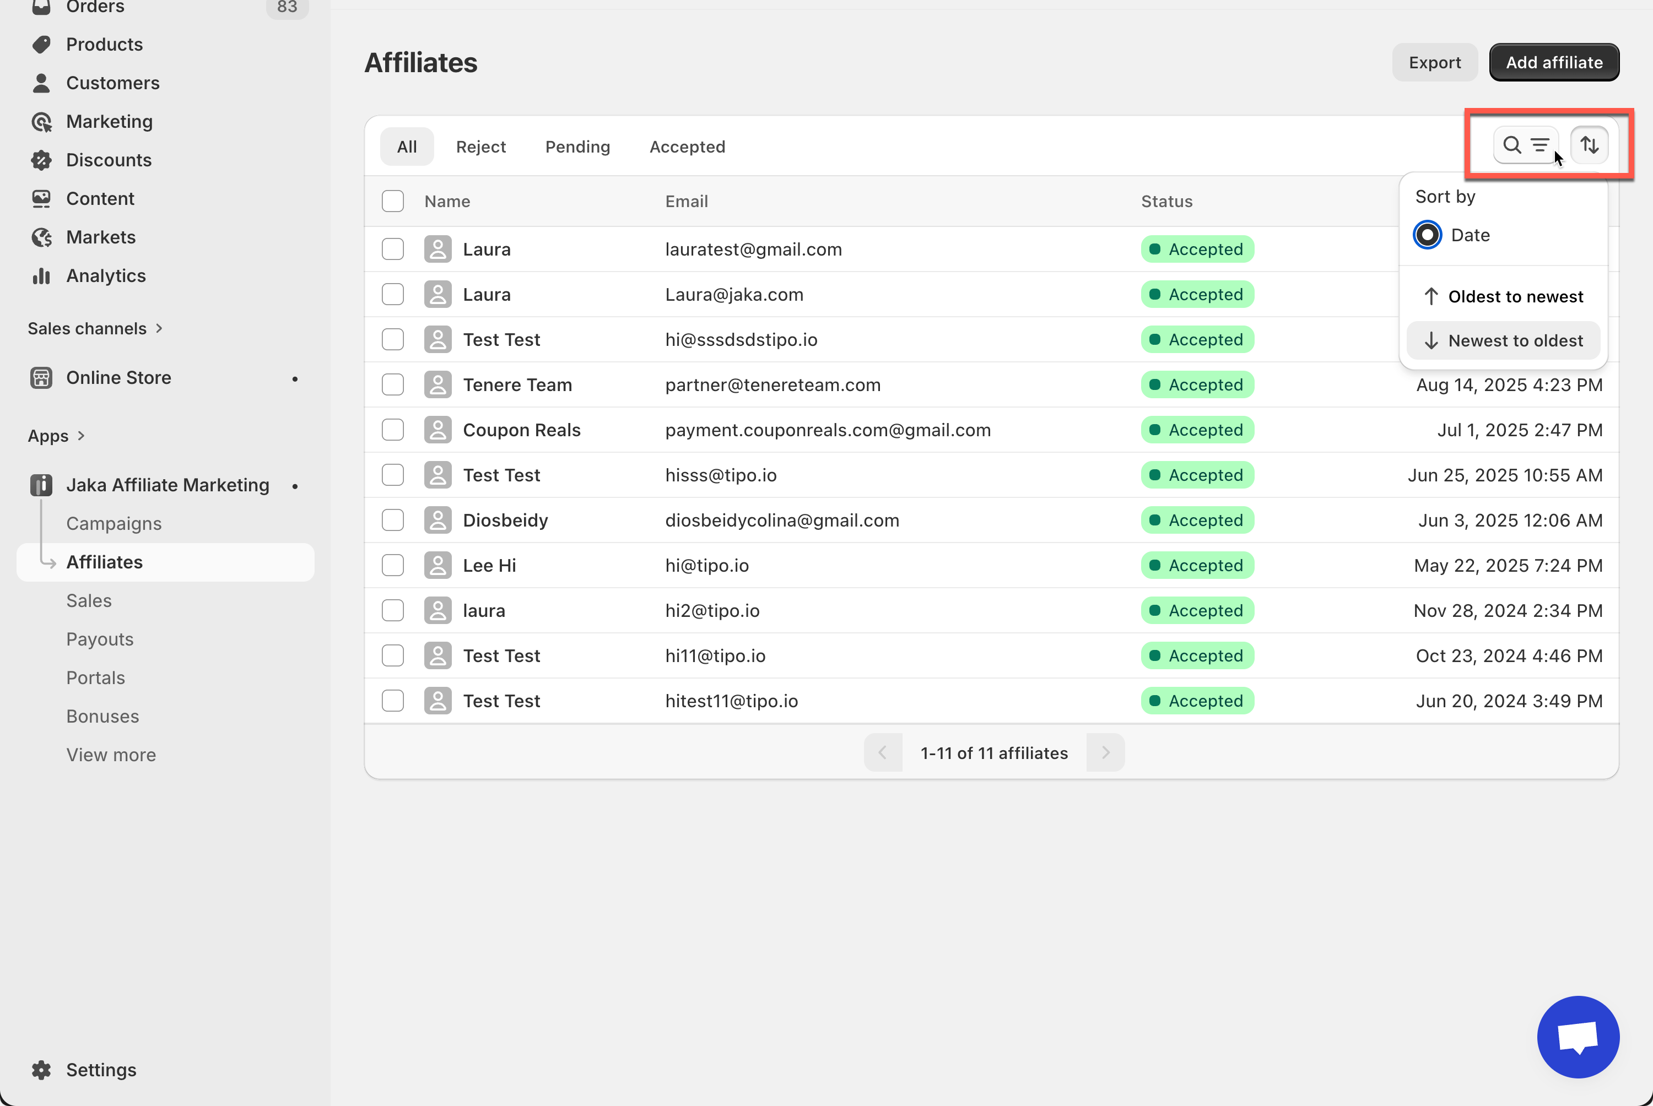Click the Online Store storefront icon

point(42,378)
